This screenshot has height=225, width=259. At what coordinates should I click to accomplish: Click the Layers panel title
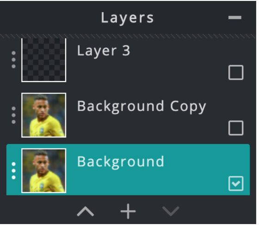(x=127, y=18)
